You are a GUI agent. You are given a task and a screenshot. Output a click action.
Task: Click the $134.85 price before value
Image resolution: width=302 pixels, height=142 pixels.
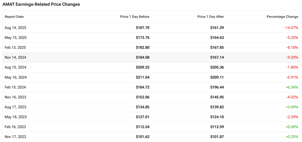pos(142,107)
